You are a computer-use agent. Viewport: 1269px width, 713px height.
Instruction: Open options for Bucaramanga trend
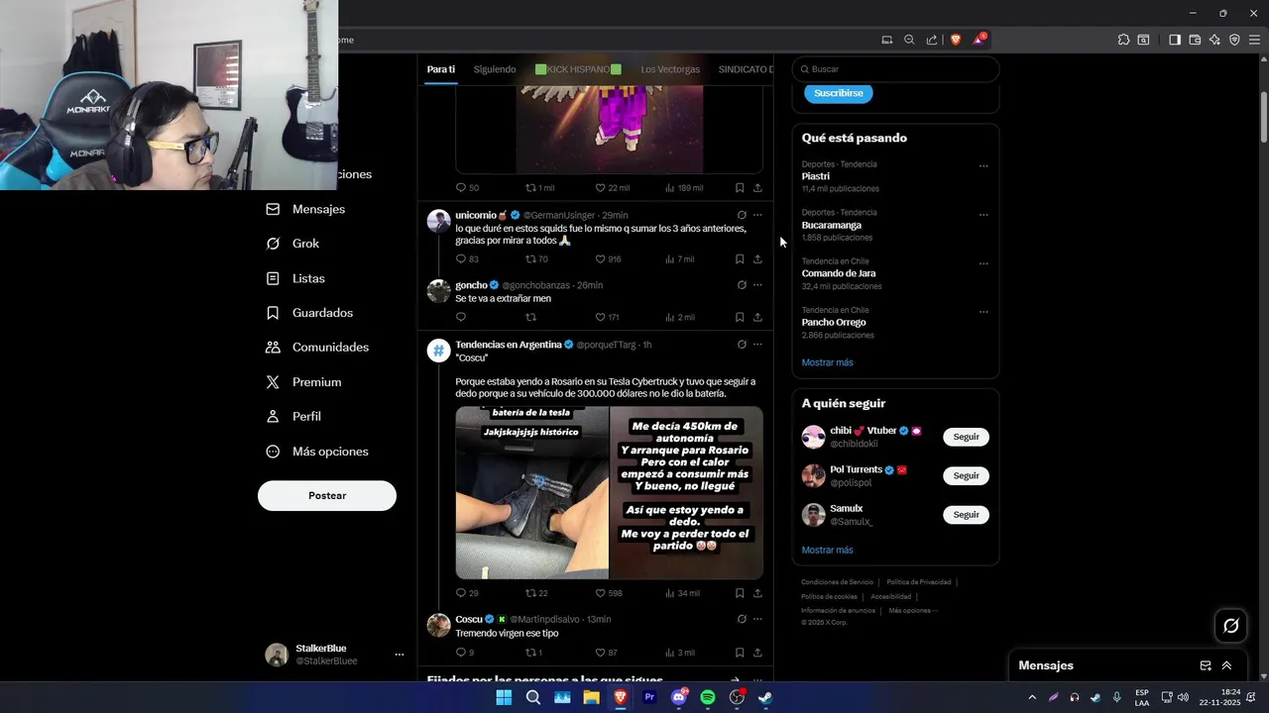[x=983, y=215]
